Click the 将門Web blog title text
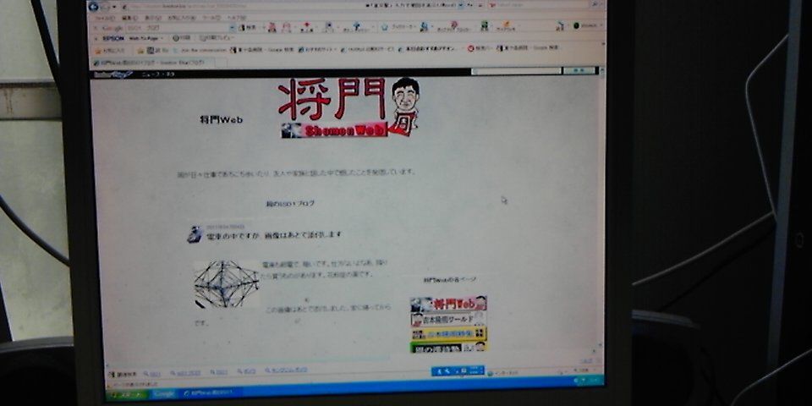This screenshot has height=406, width=812. (221, 119)
